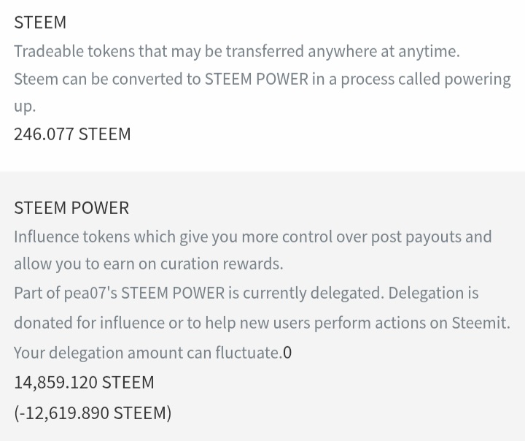525x441 pixels.
Task: Open the 14,859.120 STEEM power balance dropdown
Action: coord(84,383)
